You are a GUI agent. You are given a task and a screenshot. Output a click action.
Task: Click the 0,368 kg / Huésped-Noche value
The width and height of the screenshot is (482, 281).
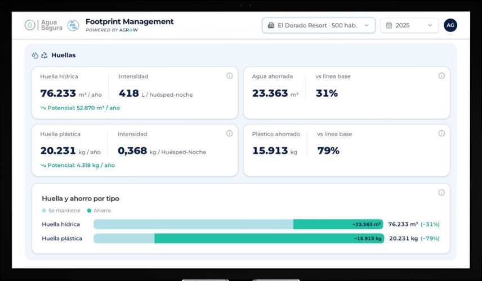click(x=162, y=151)
